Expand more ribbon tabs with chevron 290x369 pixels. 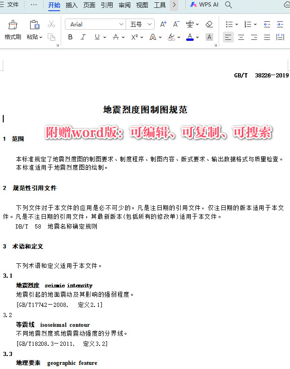(174, 5)
